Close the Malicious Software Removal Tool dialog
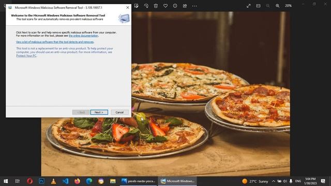This screenshot has height=186, width=331. (128, 7)
